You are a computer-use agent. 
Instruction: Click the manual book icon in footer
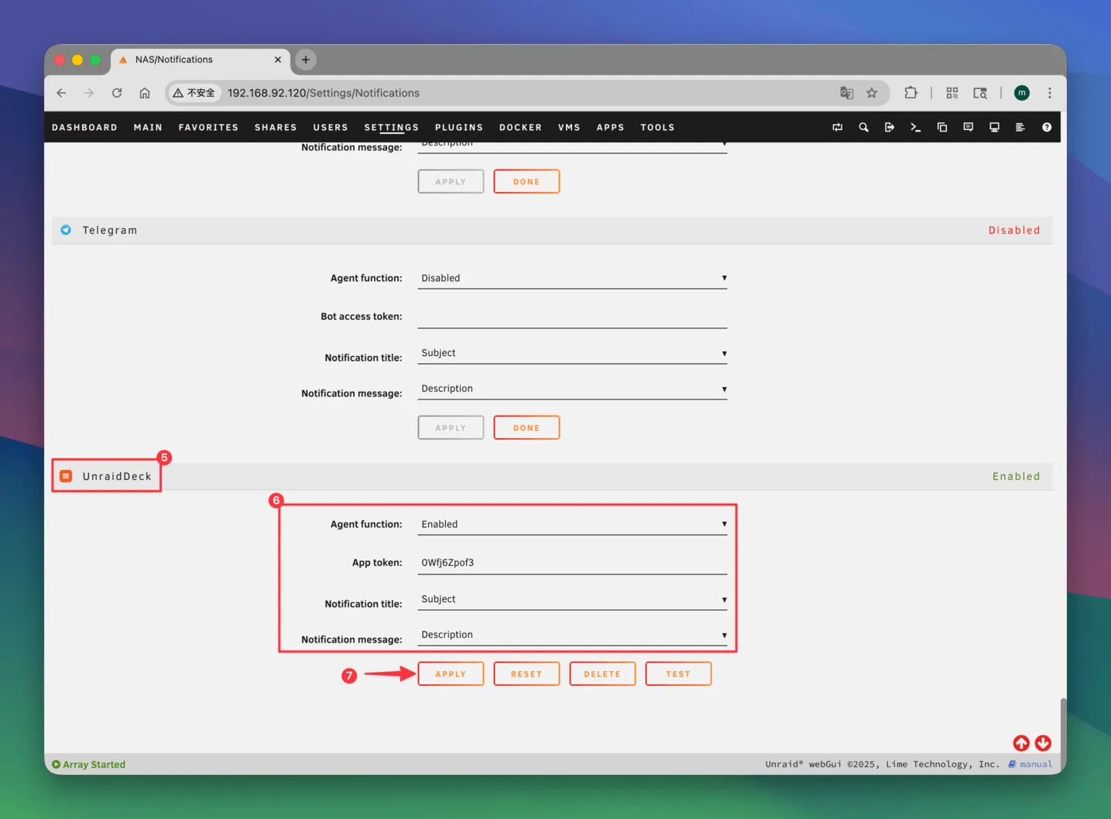1012,764
